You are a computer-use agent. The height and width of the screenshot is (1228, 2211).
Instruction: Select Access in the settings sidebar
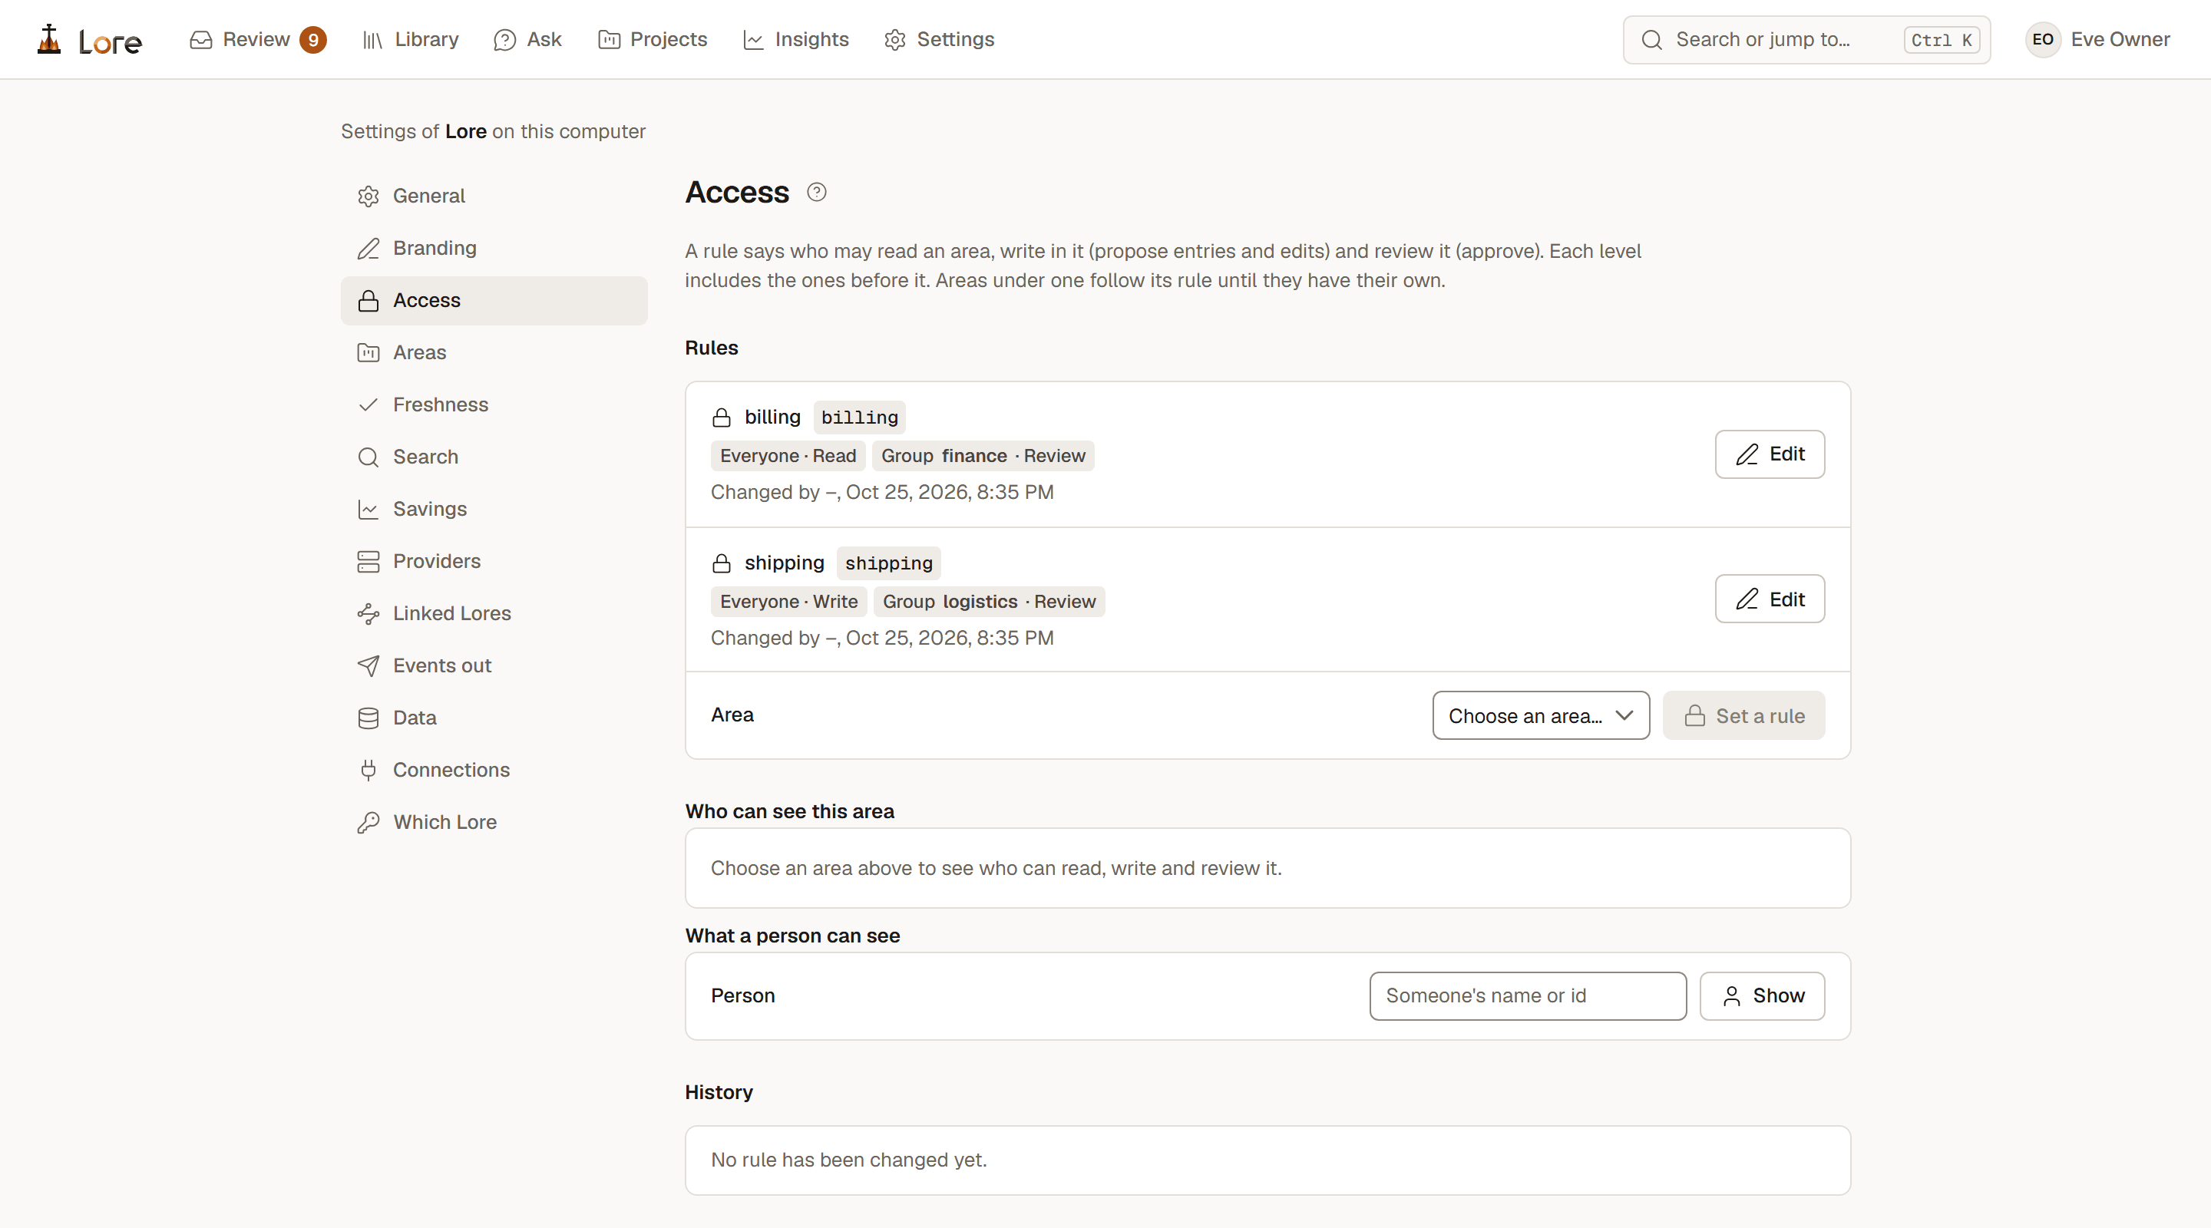pyautogui.click(x=494, y=300)
